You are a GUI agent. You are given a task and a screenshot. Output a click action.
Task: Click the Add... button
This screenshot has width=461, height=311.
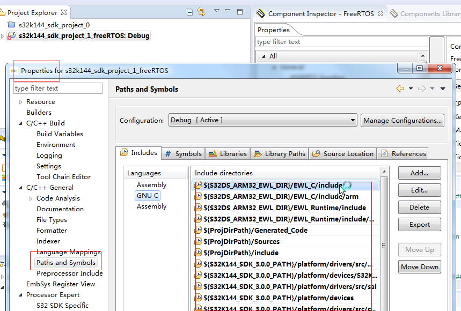(x=420, y=173)
